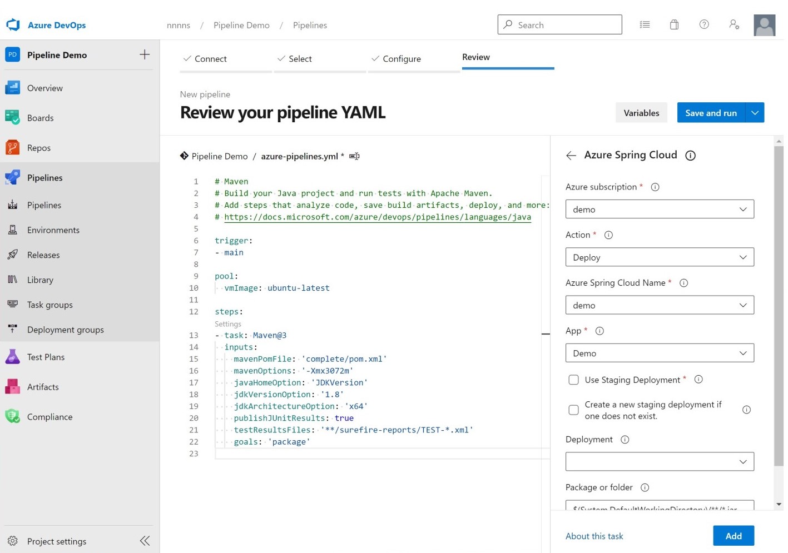Go to the Connect step tab
This screenshot has width=788, height=553.
tap(226, 59)
